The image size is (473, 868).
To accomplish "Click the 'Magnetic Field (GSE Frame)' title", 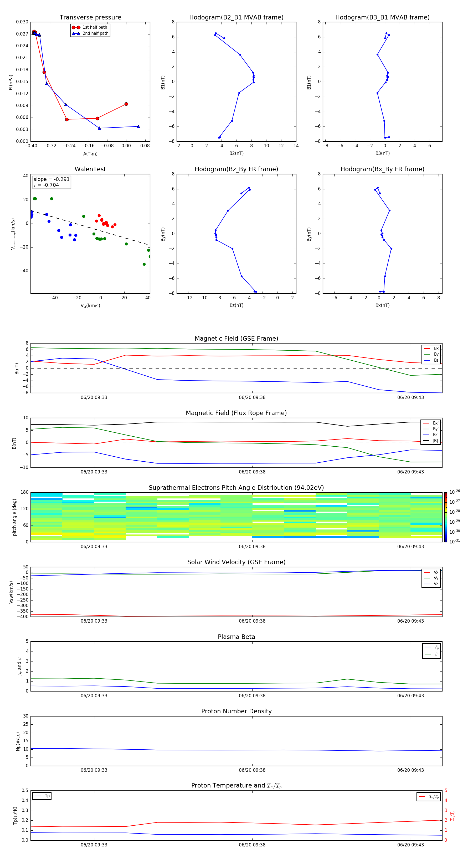I will pyautogui.click(x=236, y=339).
